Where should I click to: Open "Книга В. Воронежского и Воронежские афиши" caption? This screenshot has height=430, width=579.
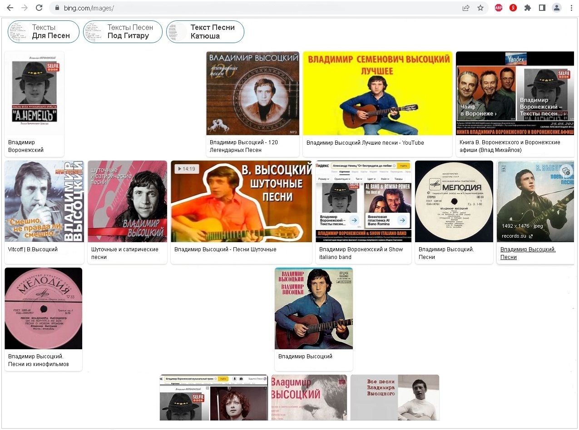pyautogui.click(x=510, y=146)
